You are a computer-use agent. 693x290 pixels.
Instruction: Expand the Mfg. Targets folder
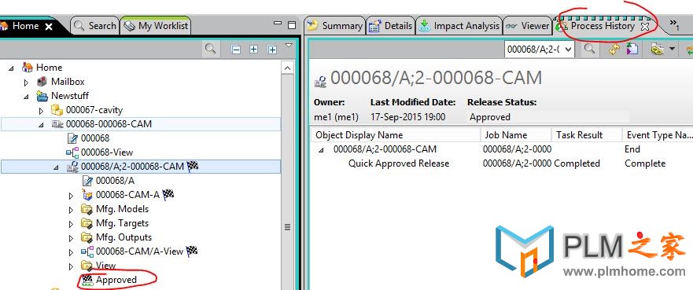71,223
